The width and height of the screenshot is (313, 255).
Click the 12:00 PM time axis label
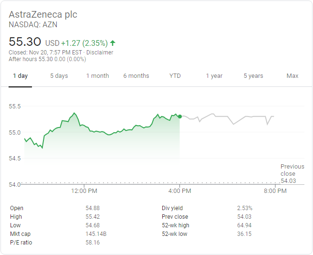pyautogui.click(x=84, y=191)
